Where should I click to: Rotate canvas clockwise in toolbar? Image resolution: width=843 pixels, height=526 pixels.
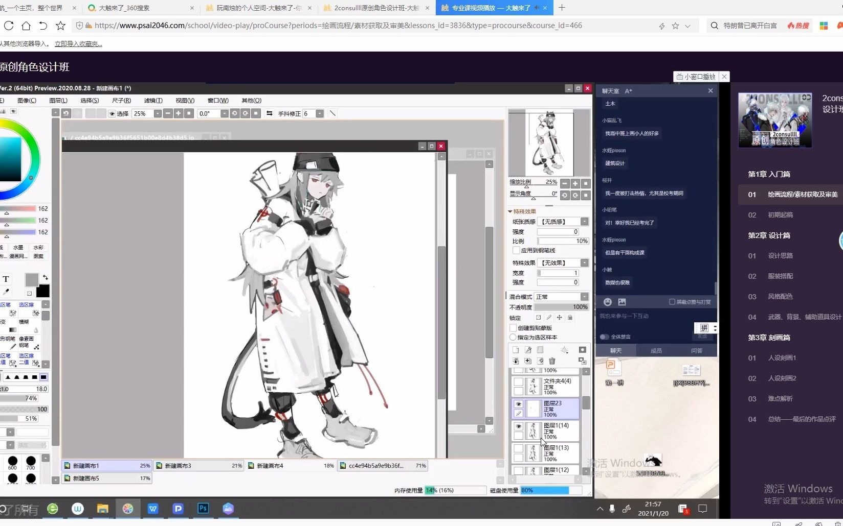click(x=245, y=113)
